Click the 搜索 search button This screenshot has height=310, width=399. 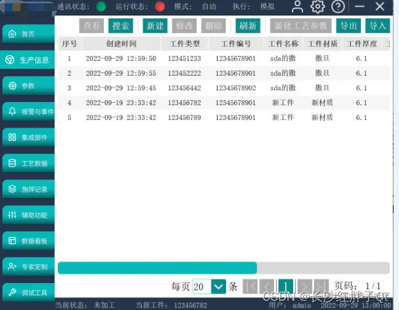[x=120, y=26]
